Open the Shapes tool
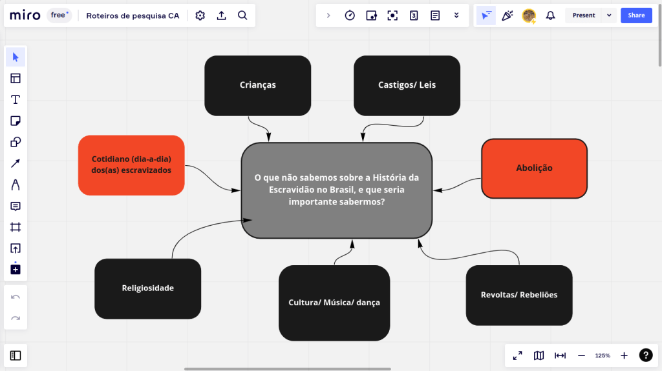The width and height of the screenshot is (662, 371). coord(16,142)
